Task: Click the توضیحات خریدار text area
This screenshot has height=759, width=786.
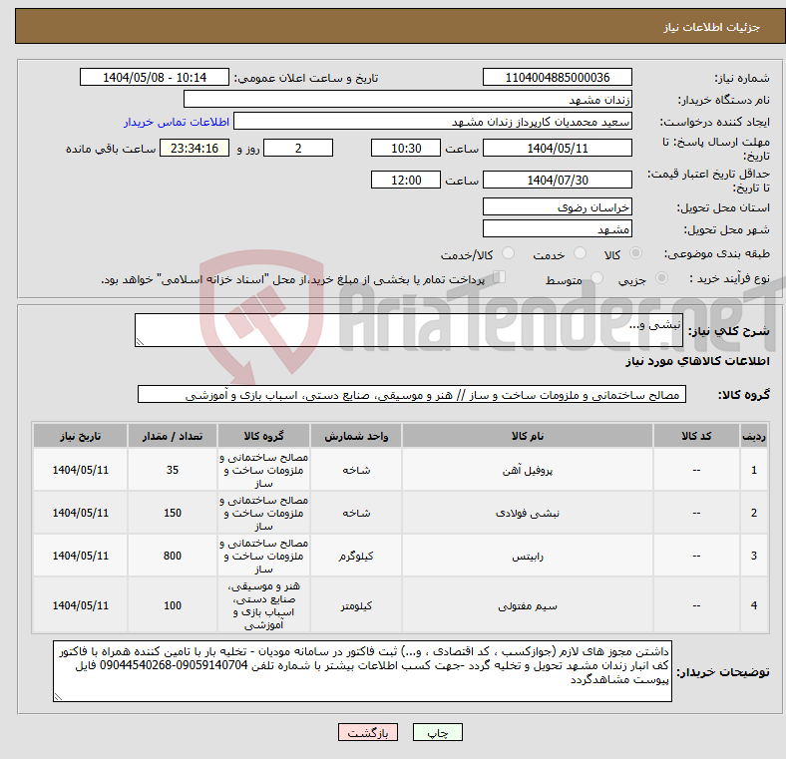Action: [x=362, y=671]
